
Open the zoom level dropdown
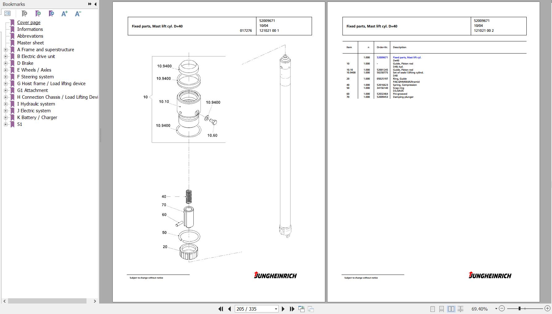click(496, 309)
